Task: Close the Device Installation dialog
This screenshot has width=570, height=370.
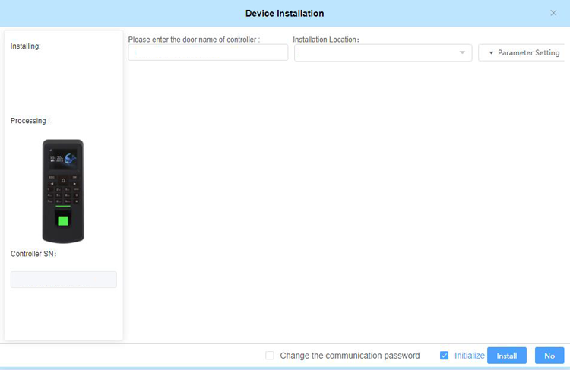Action: tap(553, 13)
